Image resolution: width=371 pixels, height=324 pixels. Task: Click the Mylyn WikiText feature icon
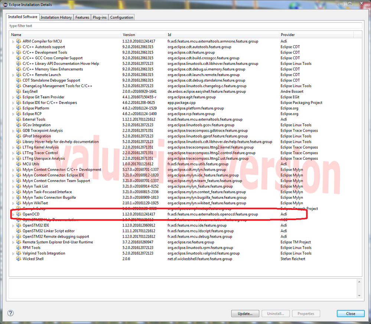[x=19, y=203]
